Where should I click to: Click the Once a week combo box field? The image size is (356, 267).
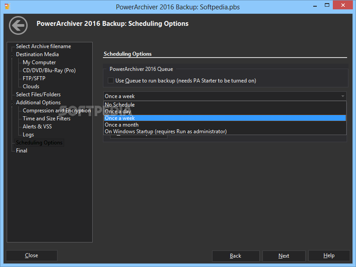point(225,96)
